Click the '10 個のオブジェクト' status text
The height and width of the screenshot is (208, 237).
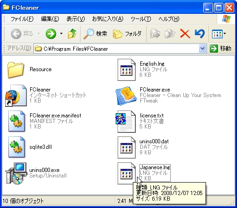point(23,201)
